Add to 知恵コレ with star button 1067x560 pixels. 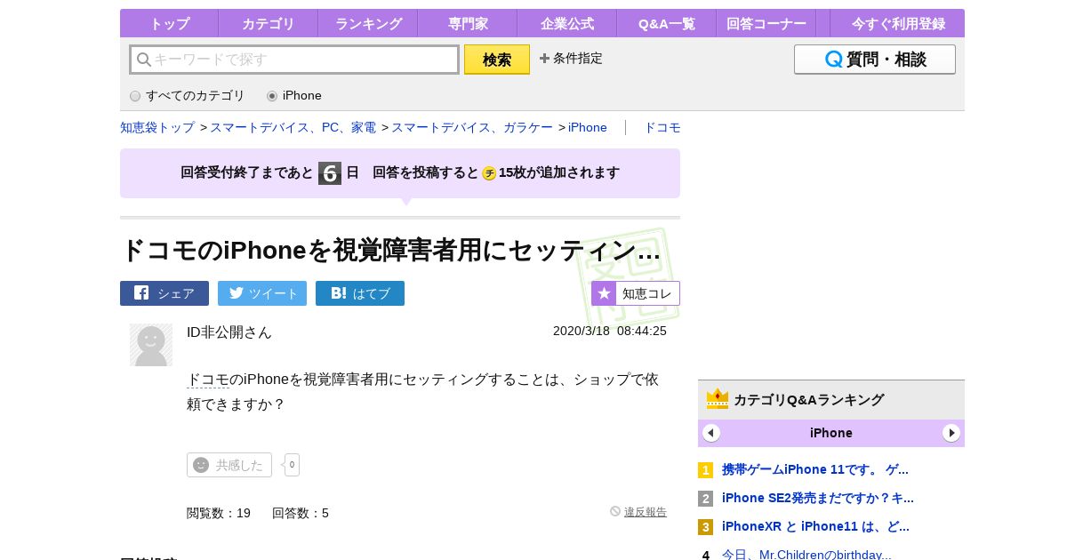pos(636,293)
